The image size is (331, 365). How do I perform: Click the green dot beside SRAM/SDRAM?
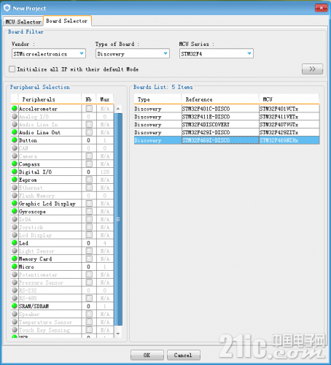tap(15, 306)
